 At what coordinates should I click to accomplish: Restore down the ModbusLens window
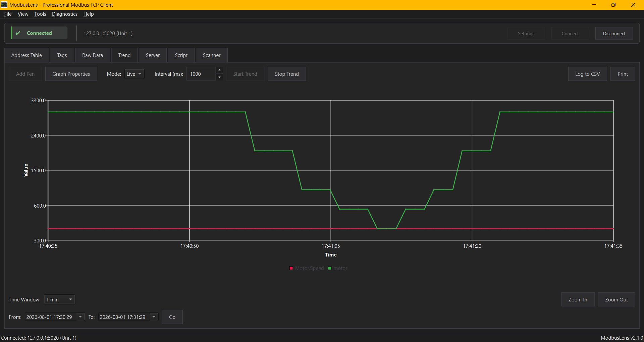(613, 5)
